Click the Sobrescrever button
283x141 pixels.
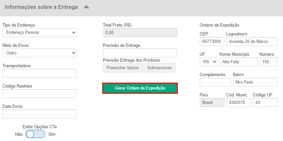pos(160,68)
